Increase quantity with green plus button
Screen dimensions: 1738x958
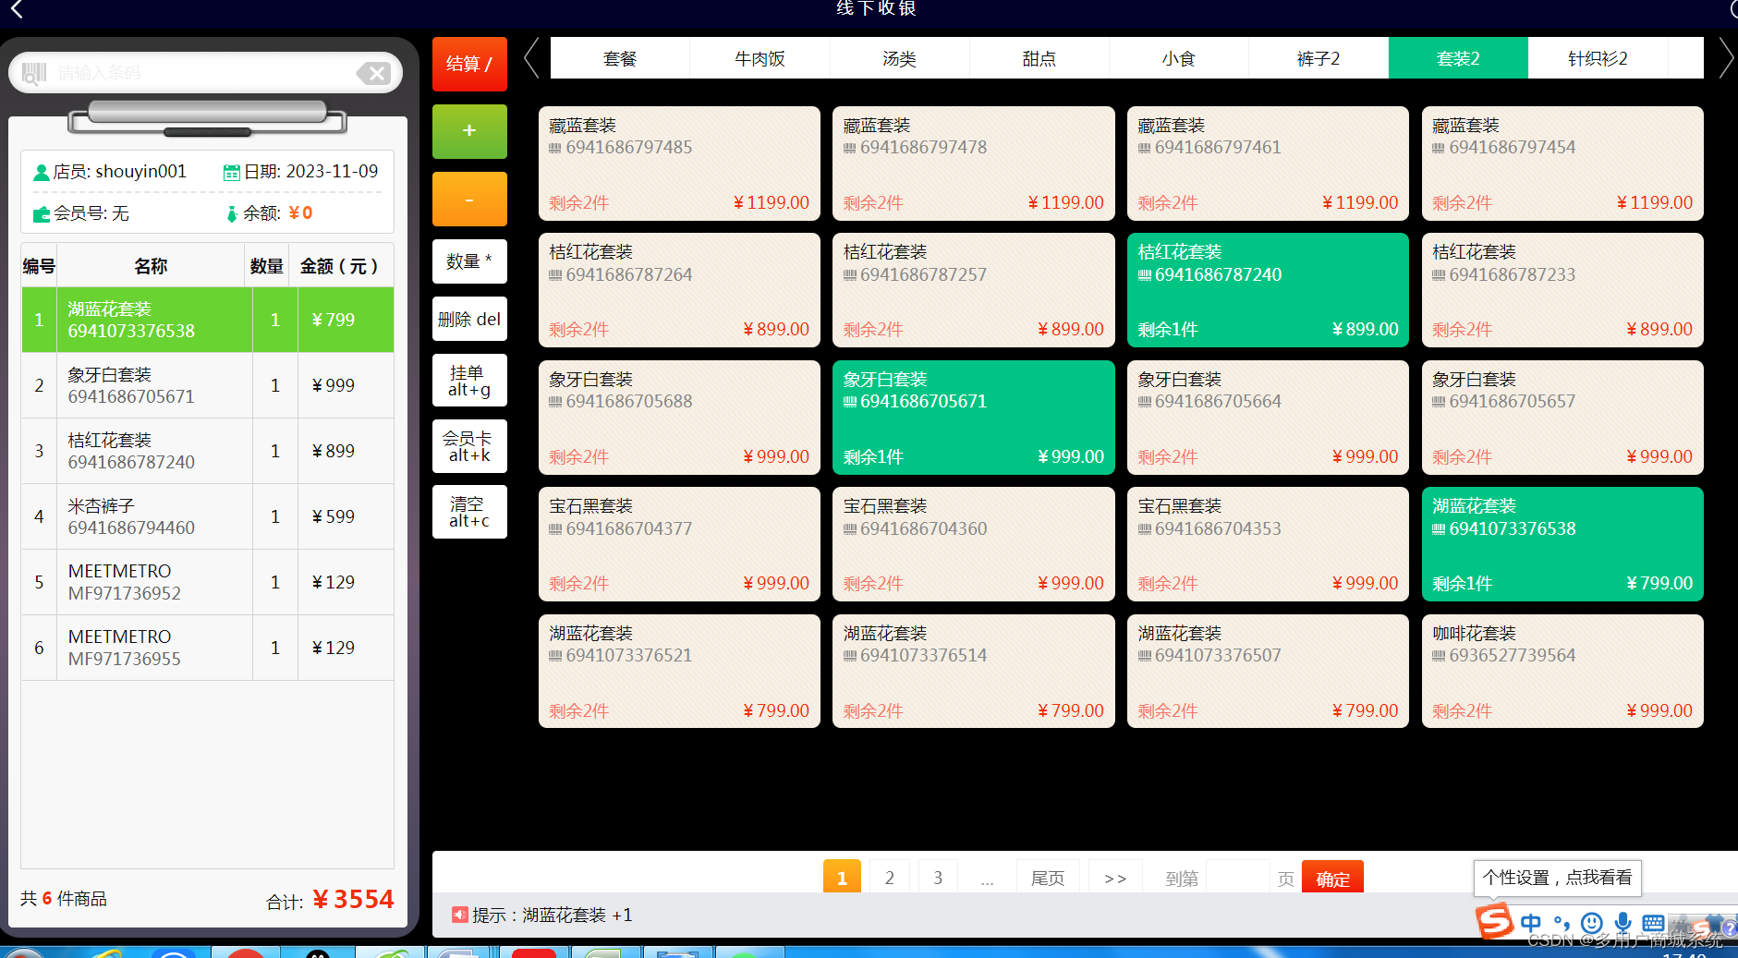[469, 131]
